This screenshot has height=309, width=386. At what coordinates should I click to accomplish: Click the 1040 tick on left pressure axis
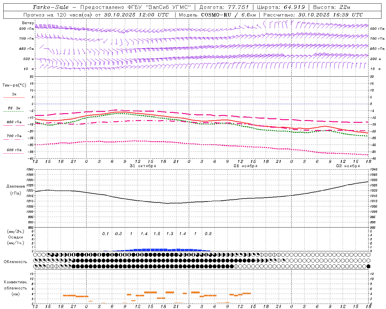[30, 170]
